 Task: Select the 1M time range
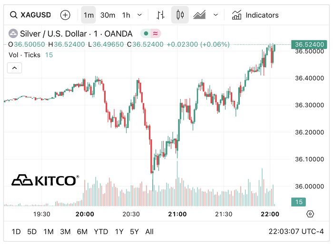click(x=49, y=232)
